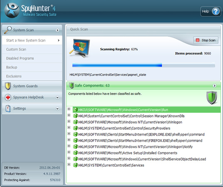
Task: Click the System Guards shield icon
Action: tap(8, 86)
